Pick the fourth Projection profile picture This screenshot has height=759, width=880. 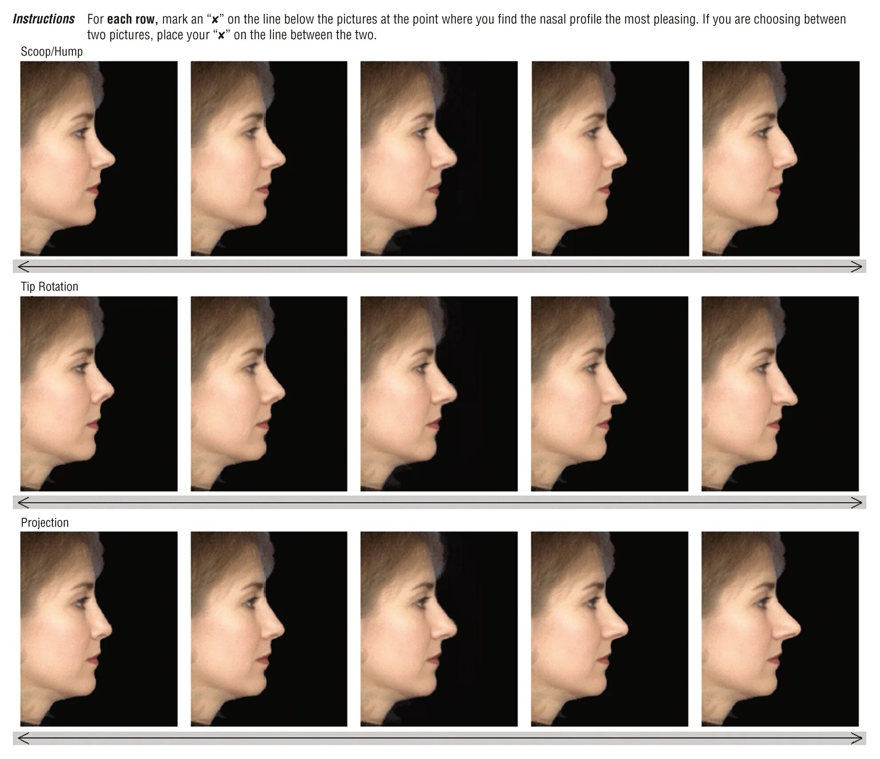click(x=609, y=629)
